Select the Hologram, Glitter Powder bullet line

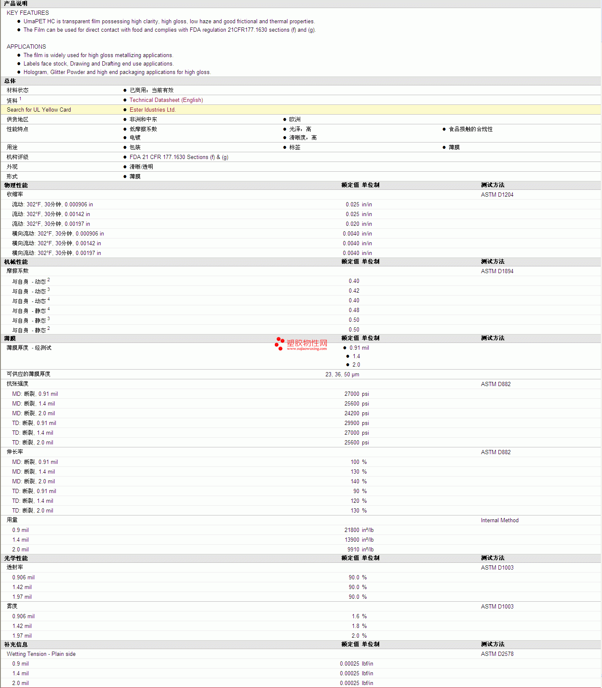pos(117,72)
